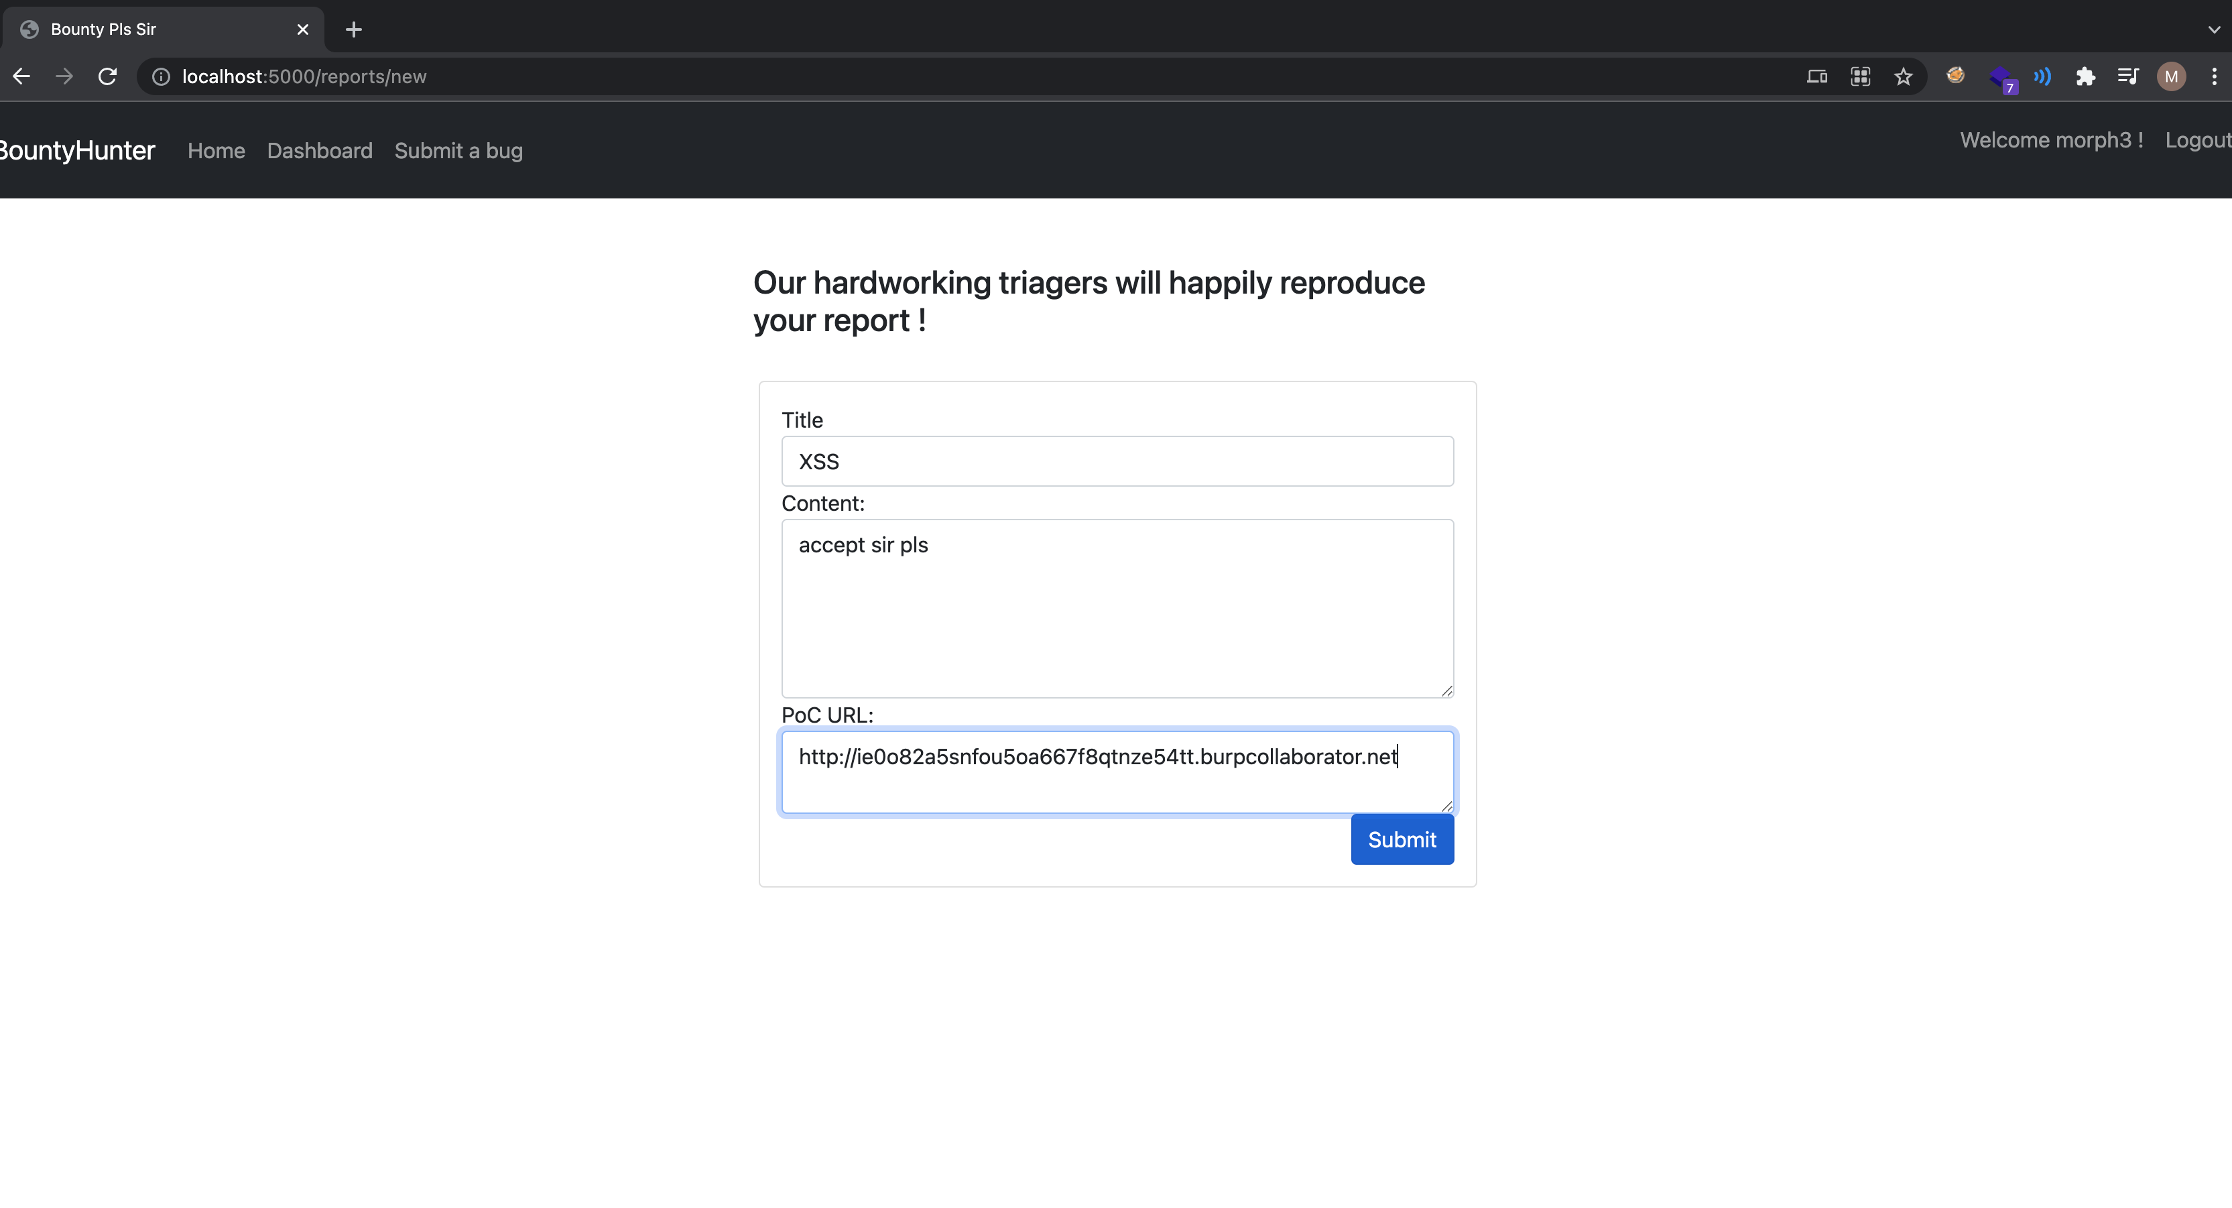The image size is (2232, 1208).
Task: Click the PoC URL textarea resize handle
Action: tap(1446, 805)
